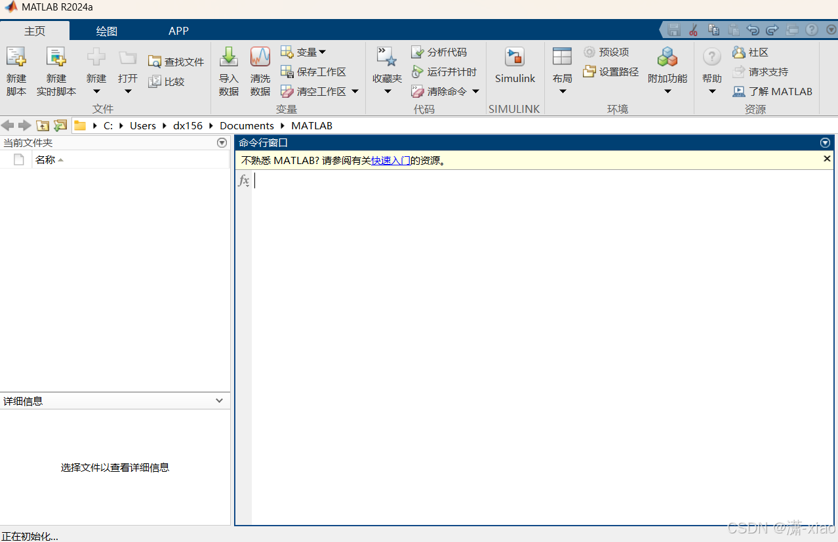Click the Up One Level folder icon
Image resolution: width=838 pixels, height=542 pixels.
pyautogui.click(x=43, y=125)
